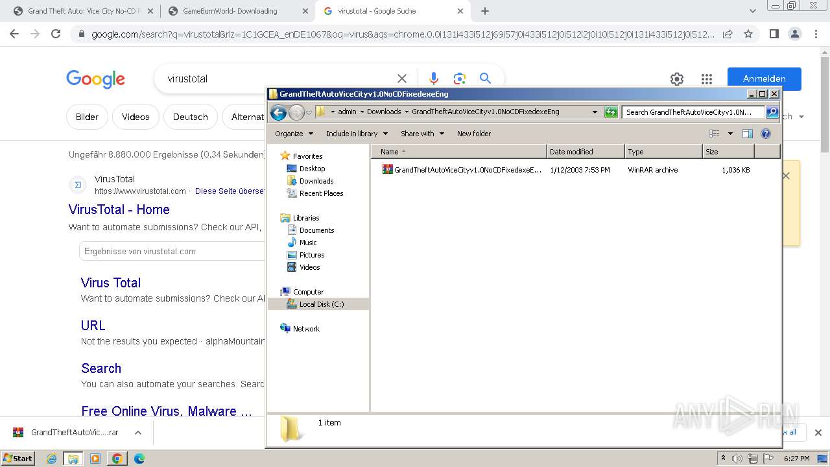Click the Anmelden sign-in button
Viewport: 830px width, 467px height.
(765, 79)
